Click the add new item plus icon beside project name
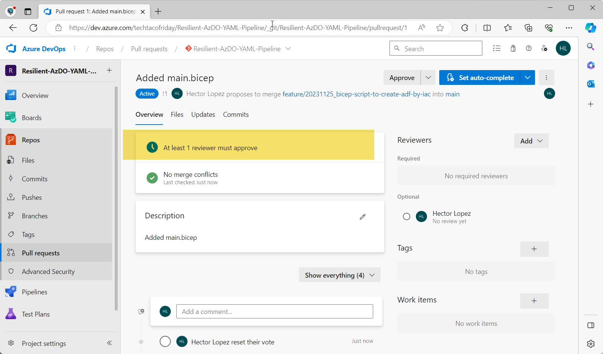The image size is (603, 354). pyautogui.click(x=109, y=70)
